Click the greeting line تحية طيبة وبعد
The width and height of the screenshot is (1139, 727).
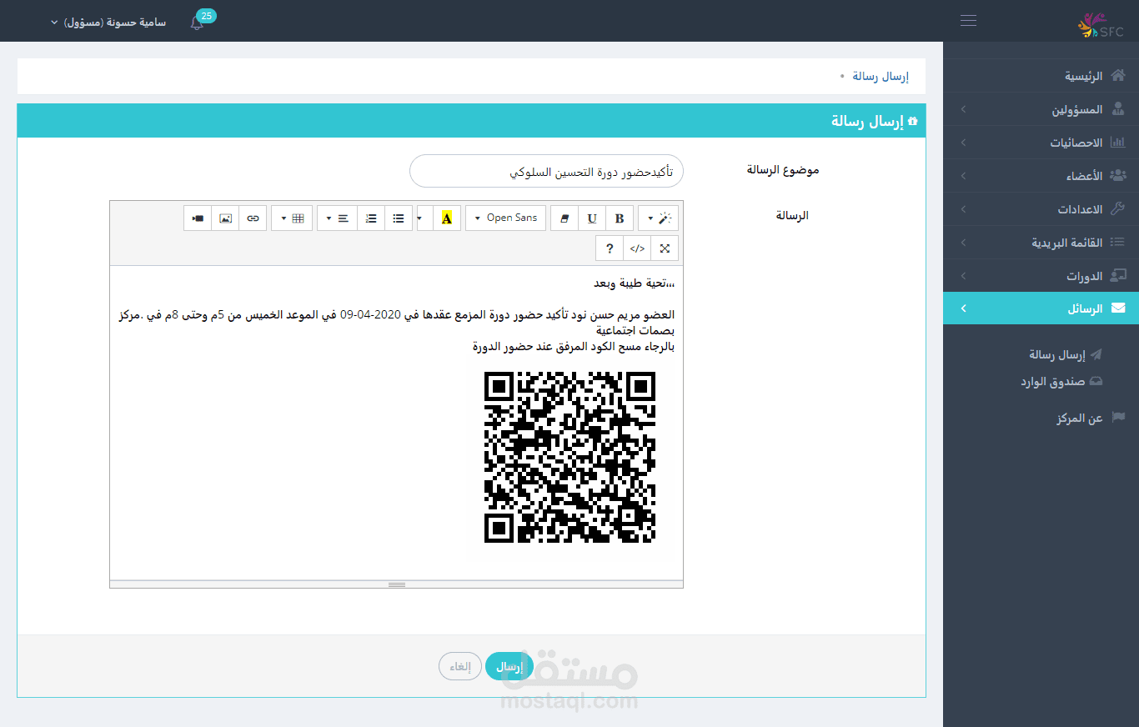[635, 283]
